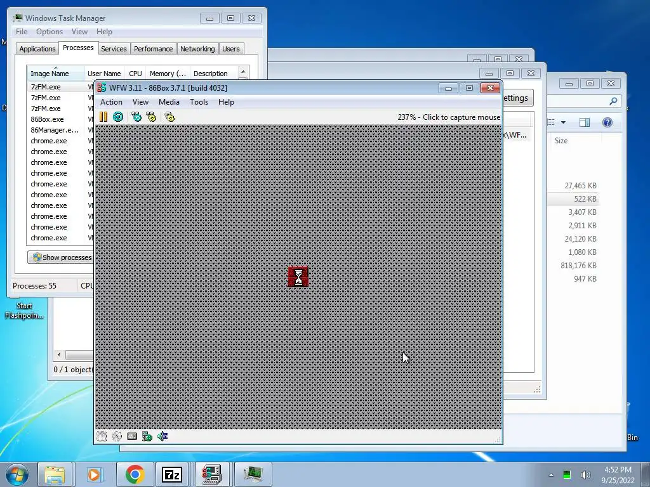Open Task Manager File menu
The image size is (650, 487).
coord(22,32)
